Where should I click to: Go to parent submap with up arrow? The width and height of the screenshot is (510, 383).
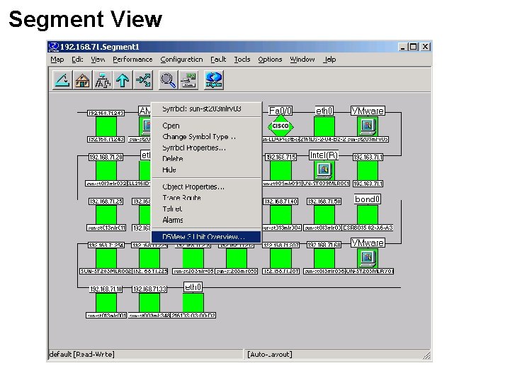pyautogui.click(x=123, y=80)
